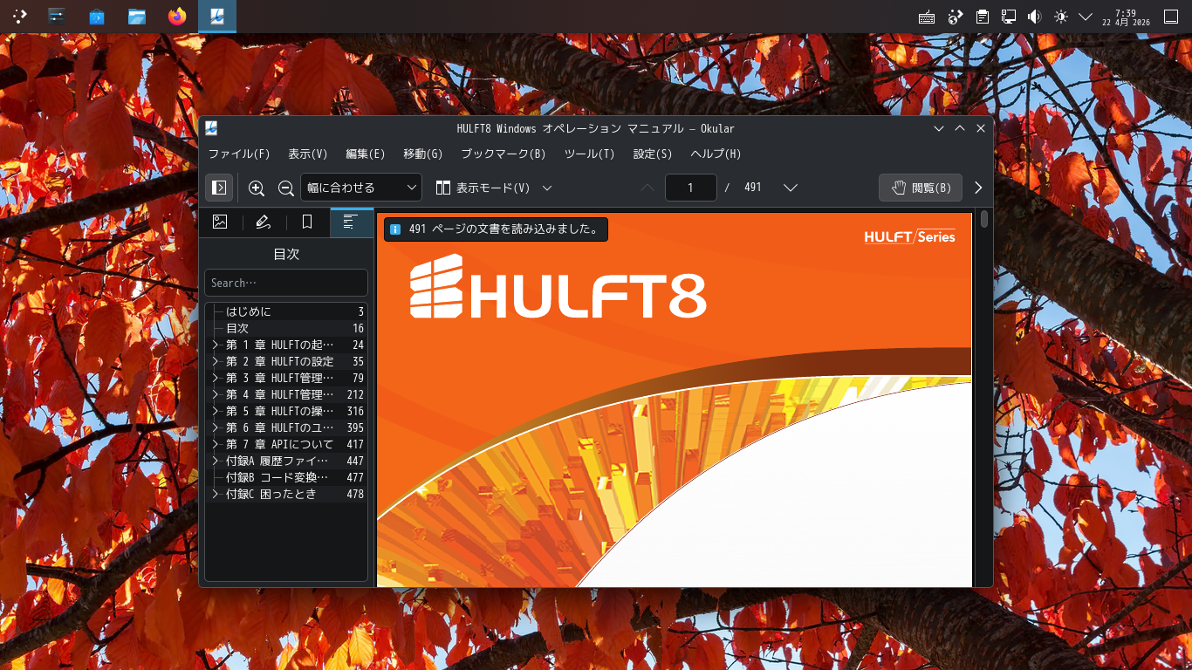This screenshot has height=670, width=1192.
Task: Open the bookmarks sidebar tab
Action: 307,222
